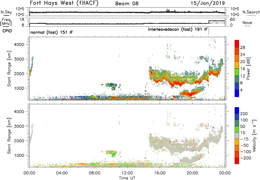Click "interleavedscan (fast) 191 IF" mode text
Viewport: 260px width, 180px height.
pyautogui.click(x=178, y=29)
